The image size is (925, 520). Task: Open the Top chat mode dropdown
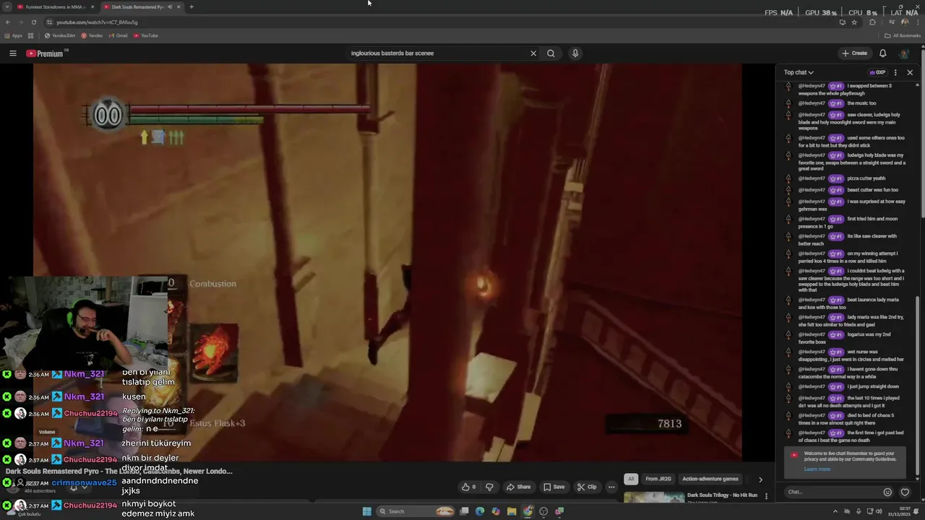tap(799, 72)
